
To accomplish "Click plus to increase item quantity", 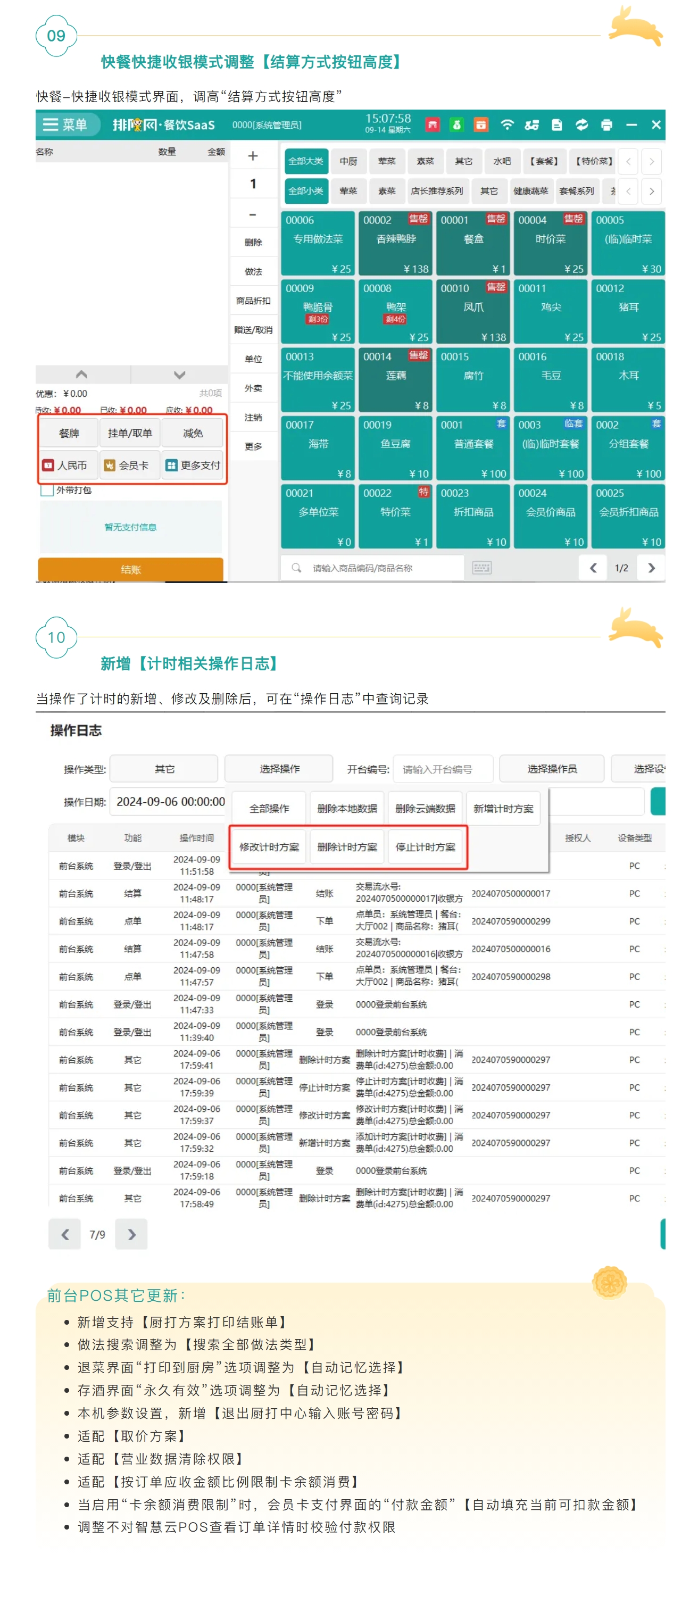I will point(253,156).
